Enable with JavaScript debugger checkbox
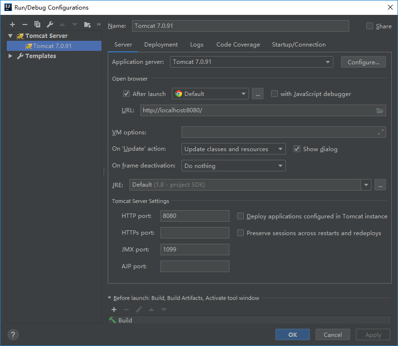 pos(274,94)
